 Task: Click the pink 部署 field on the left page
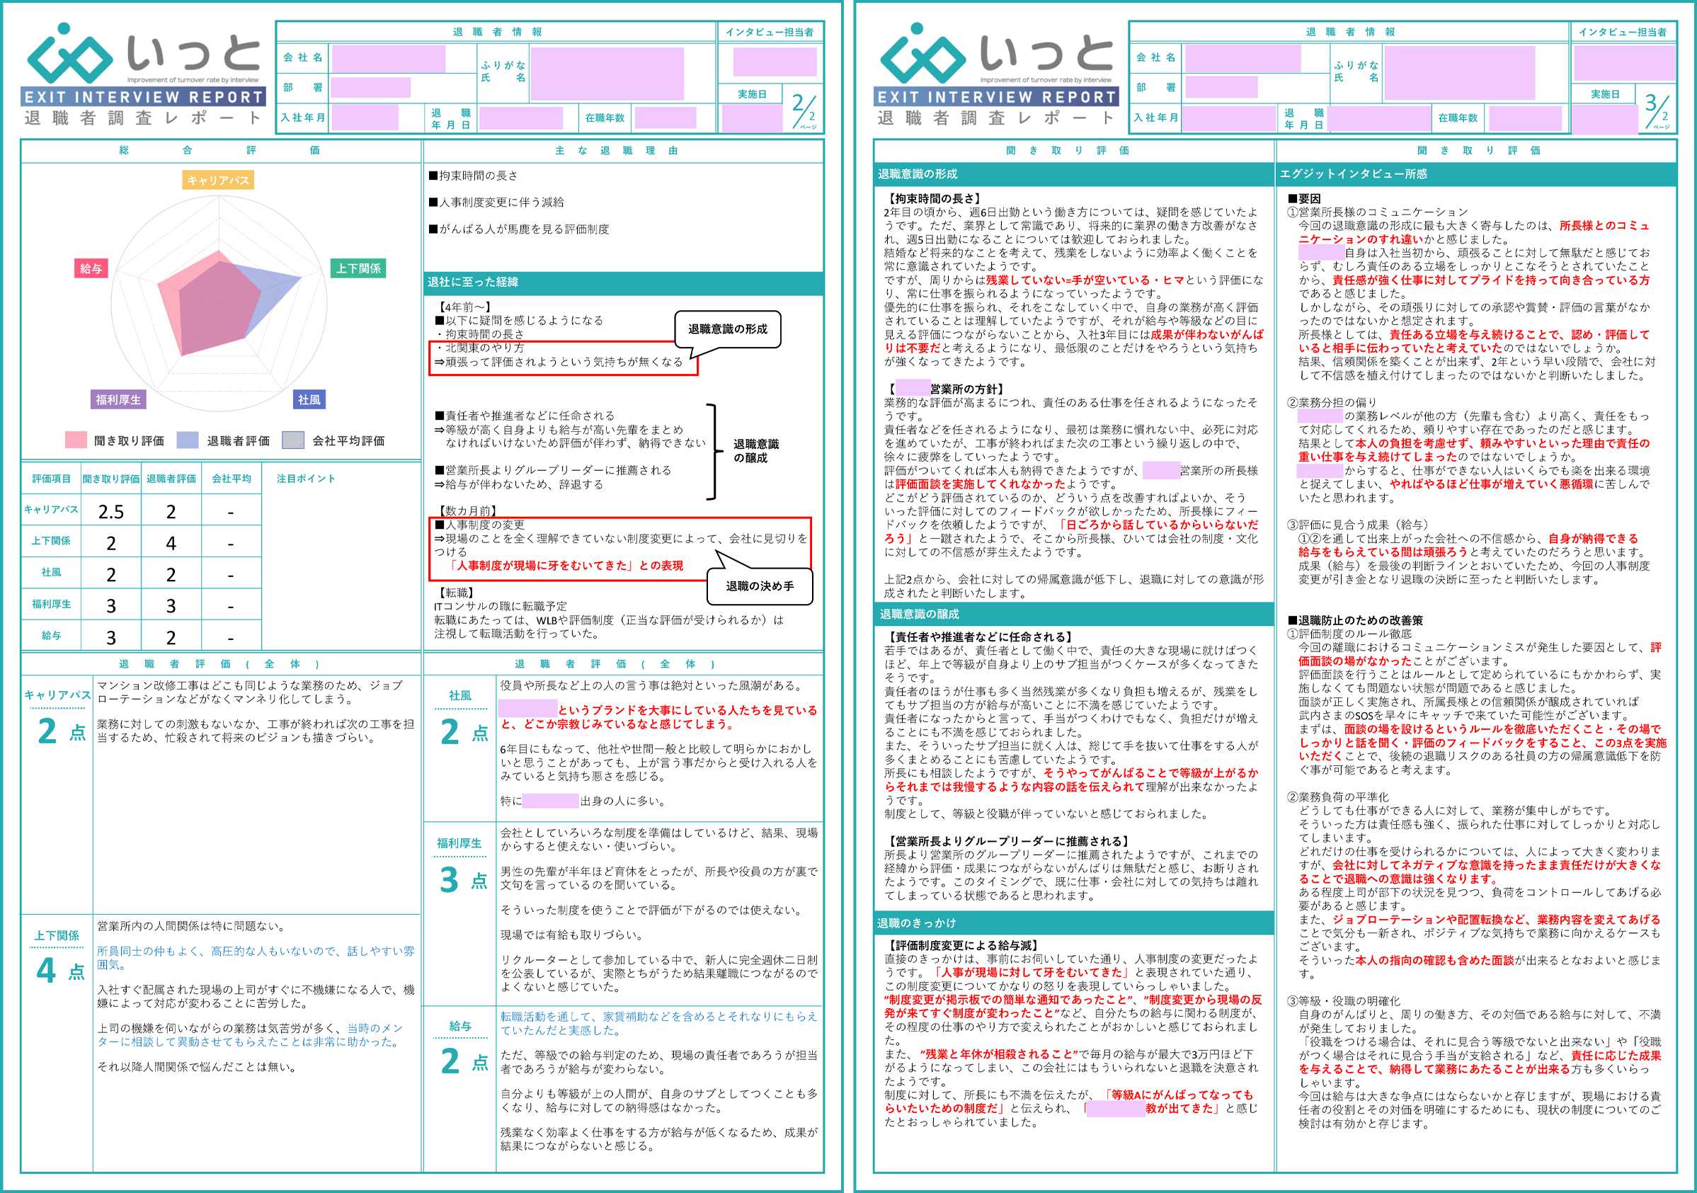tap(370, 88)
